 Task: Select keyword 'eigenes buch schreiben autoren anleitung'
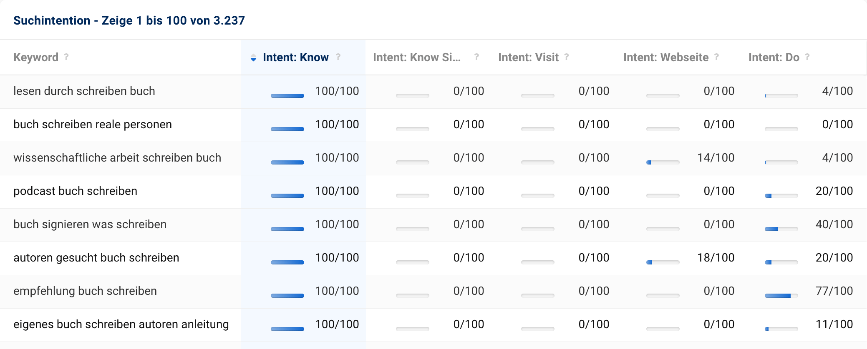click(x=121, y=324)
